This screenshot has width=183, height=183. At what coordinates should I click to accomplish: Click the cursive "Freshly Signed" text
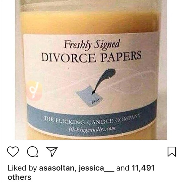92,45
